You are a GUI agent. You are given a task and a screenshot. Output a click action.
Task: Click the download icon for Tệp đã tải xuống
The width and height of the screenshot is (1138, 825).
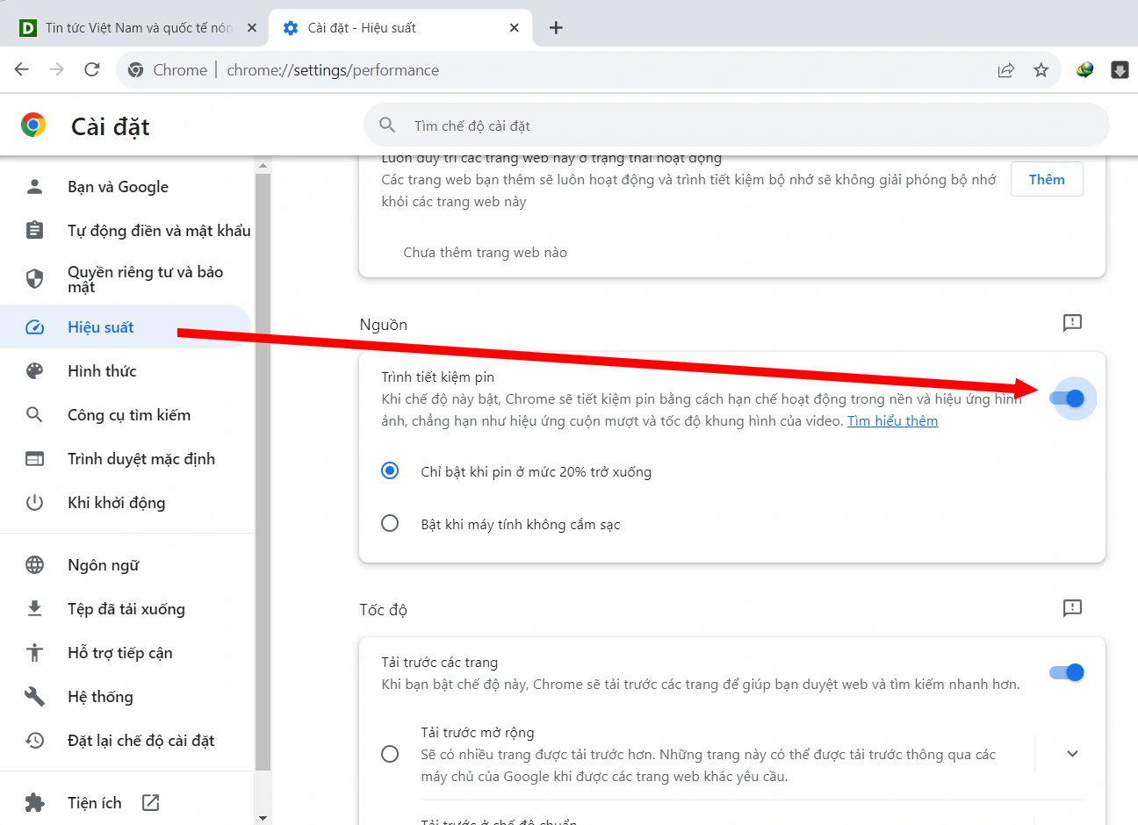34,609
